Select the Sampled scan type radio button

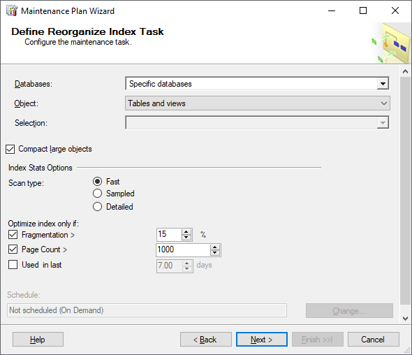tap(97, 194)
